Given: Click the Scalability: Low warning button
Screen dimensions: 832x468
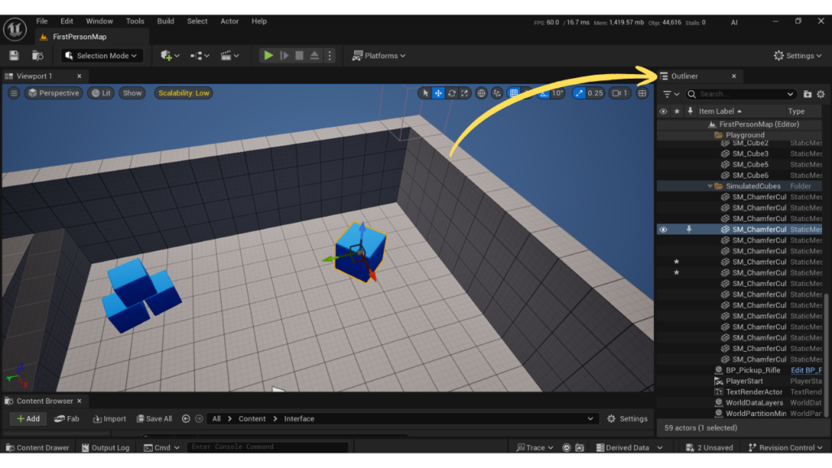Looking at the screenshot, I should click(x=184, y=93).
